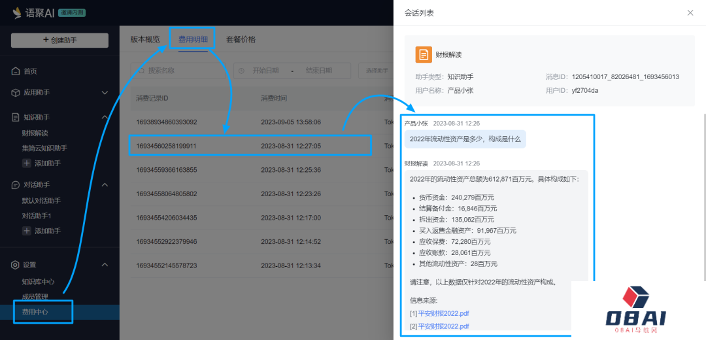
Task: Click the document icon beside 知识助手
Action: (x=16, y=117)
